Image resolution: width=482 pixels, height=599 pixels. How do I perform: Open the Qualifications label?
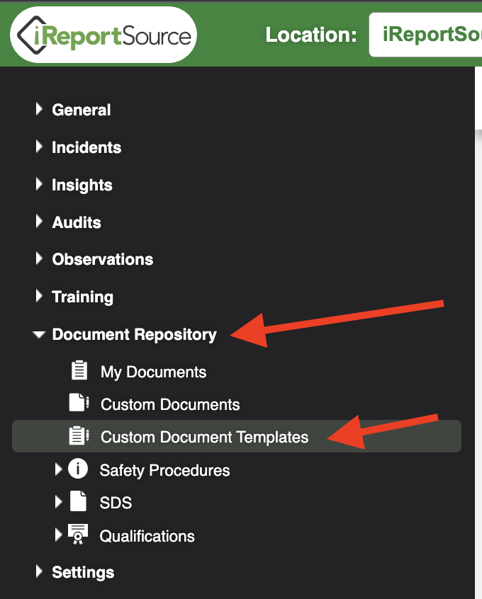147,536
